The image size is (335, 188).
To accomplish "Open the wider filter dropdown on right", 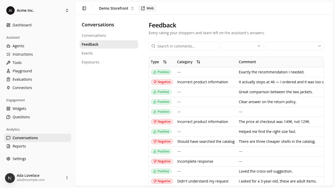I will pos(295,46).
